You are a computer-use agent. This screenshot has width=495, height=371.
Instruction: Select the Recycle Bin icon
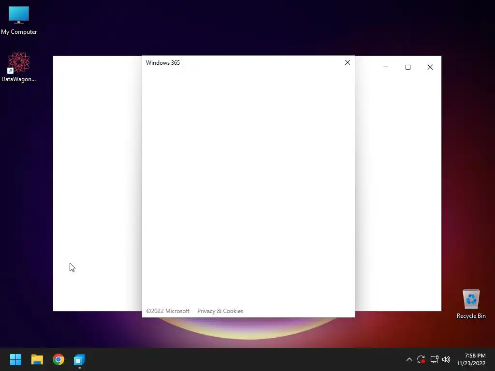471,304
